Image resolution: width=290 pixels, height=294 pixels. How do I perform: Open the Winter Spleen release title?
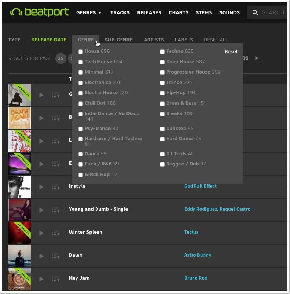click(x=86, y=232)
